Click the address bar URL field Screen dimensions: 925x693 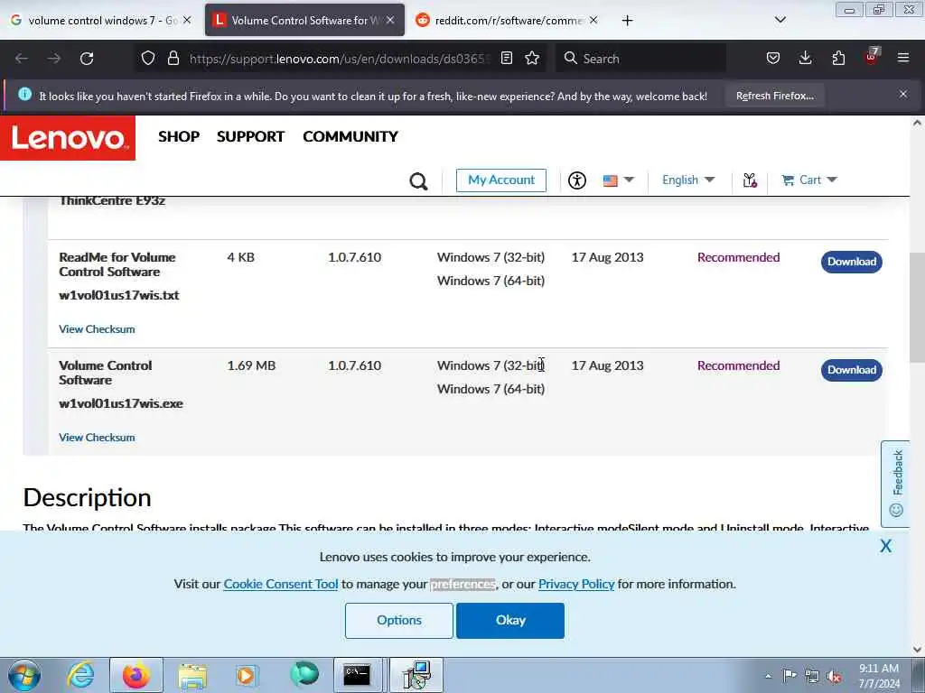click(x=340, y=59)
